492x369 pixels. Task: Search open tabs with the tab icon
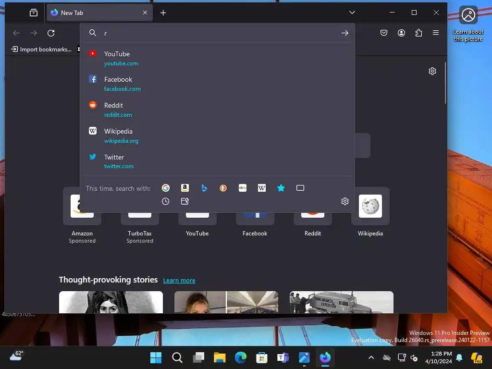coord(300,188)
